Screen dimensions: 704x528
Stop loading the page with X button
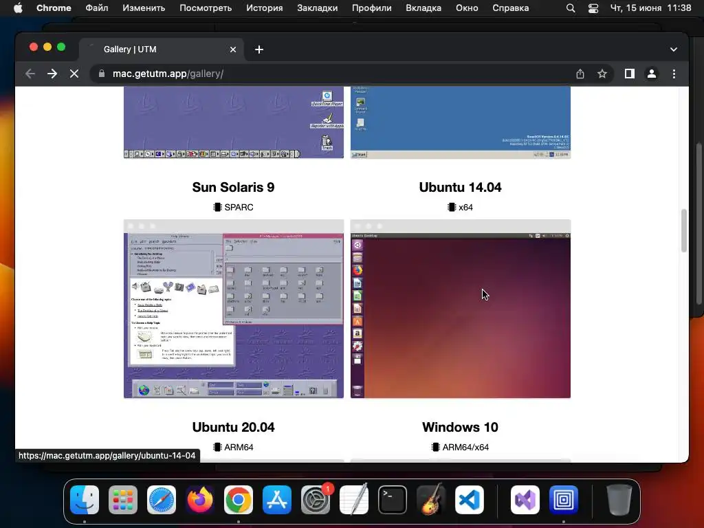(74, 74)
